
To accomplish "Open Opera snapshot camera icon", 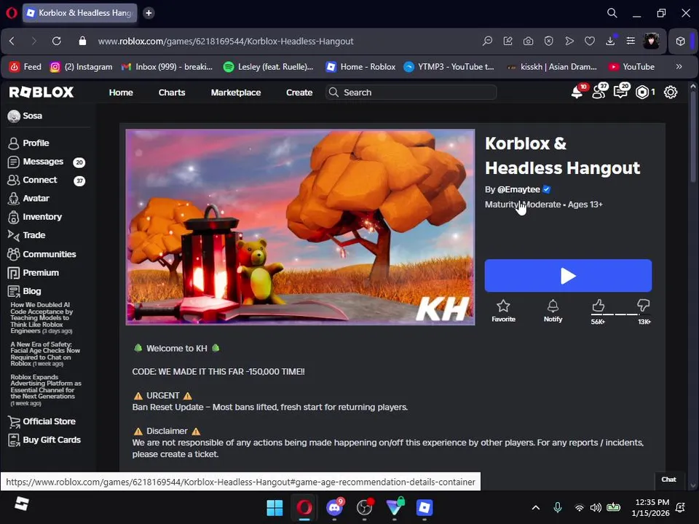I will click(x=529, y=41).
